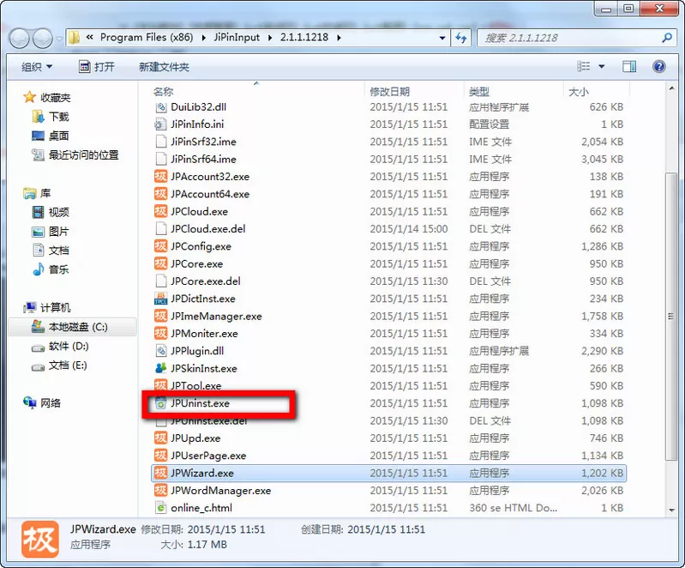The height and width of the screenshot is (568, 685).
Task: Open the address bar history dropdown
Action: click(x=442, y=38)
